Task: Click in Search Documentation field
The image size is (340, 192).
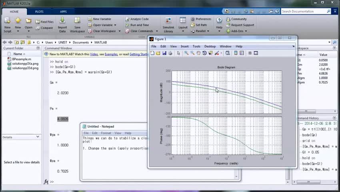Action: (x=304, y=11)
